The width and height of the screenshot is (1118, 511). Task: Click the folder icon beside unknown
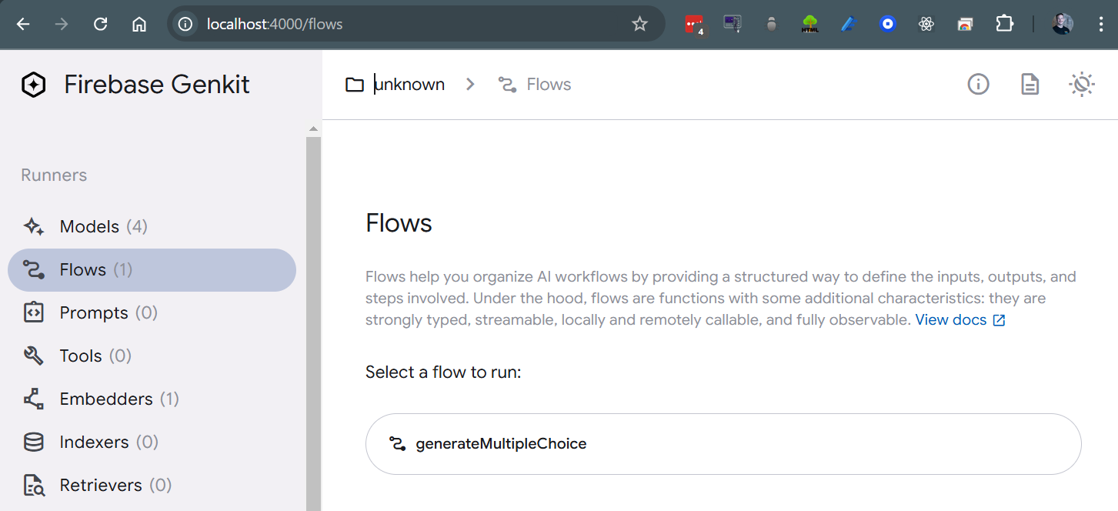355,85
